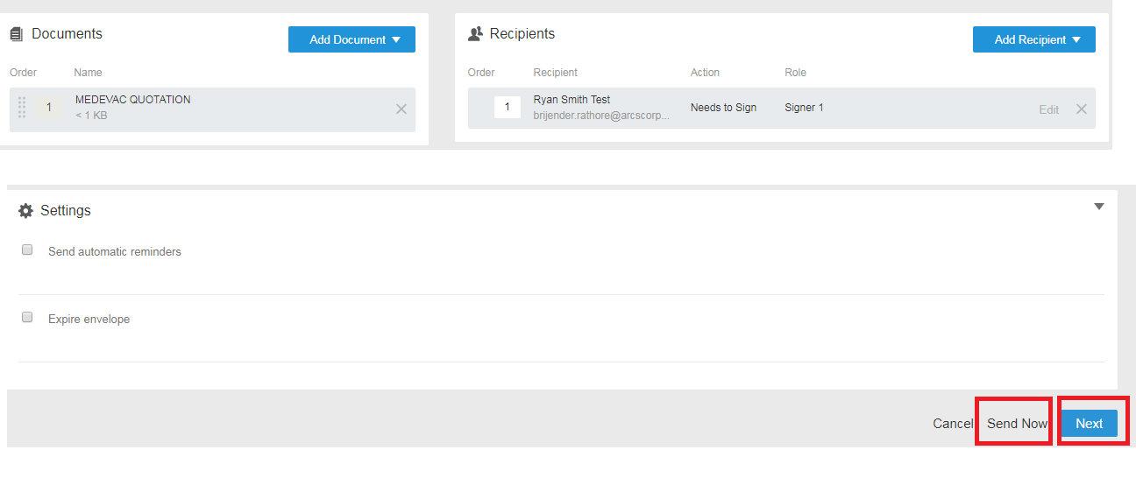Select the Ryan Smith Test name
Viewport: 1136px width, 478px height.
point(572,100)
